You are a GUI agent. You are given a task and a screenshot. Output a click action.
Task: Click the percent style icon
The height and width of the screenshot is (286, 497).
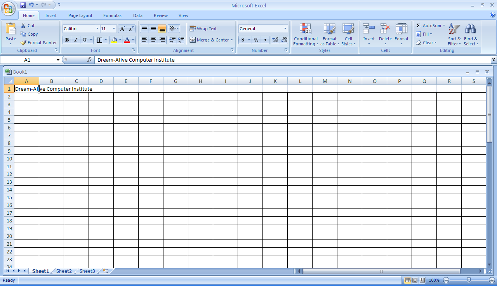(256, 40)
